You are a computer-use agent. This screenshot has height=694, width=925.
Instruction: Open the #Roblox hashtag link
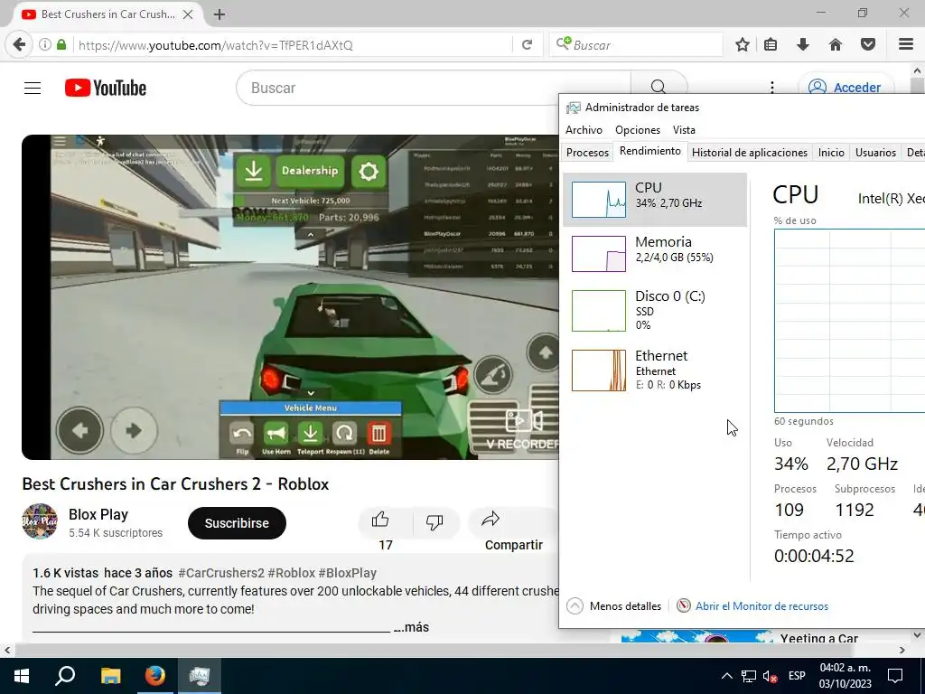[292, 573]
